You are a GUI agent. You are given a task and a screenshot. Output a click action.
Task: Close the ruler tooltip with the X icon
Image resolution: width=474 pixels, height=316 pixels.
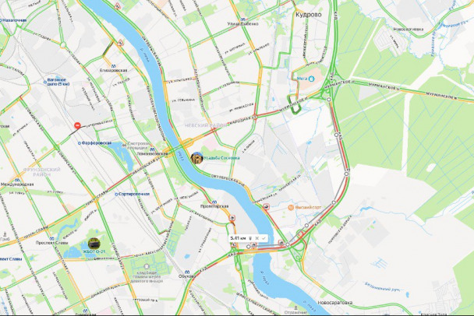pos(257,238)
